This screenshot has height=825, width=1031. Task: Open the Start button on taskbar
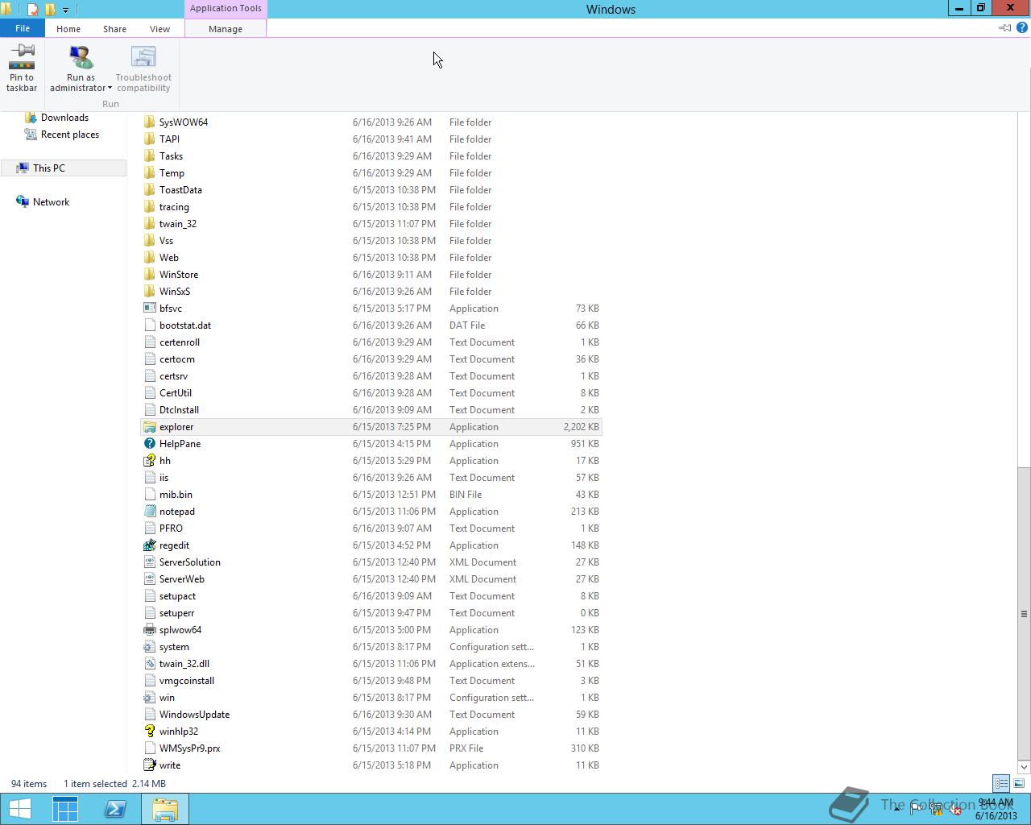click(x=19, y=809)
